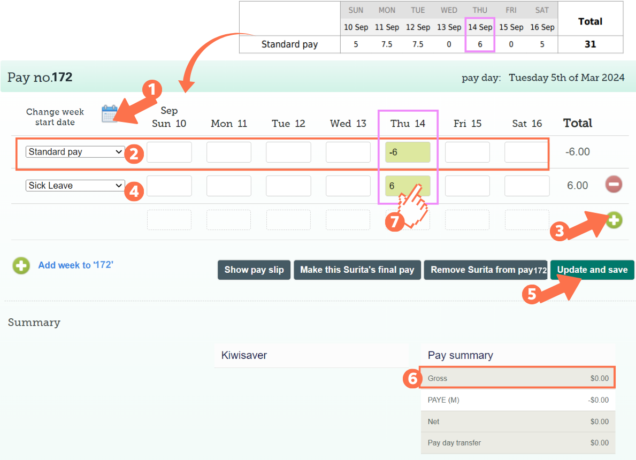Select the Thu 14 cell showing -6

click(x=408, y=151)
